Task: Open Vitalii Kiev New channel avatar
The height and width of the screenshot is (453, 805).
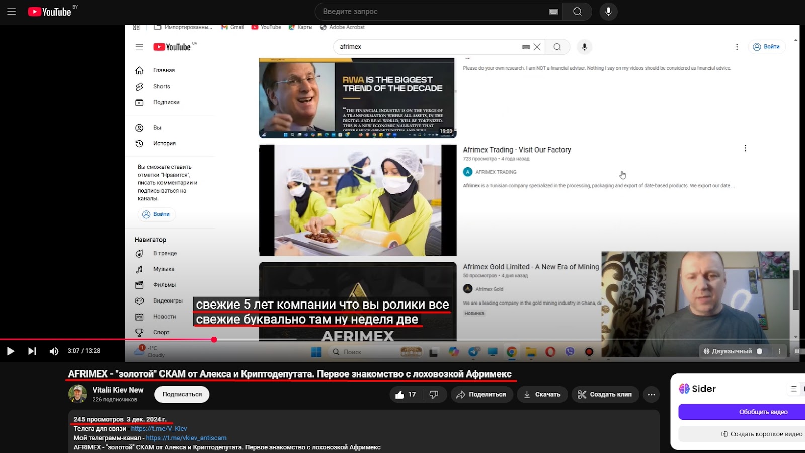Action: [77, 394]
